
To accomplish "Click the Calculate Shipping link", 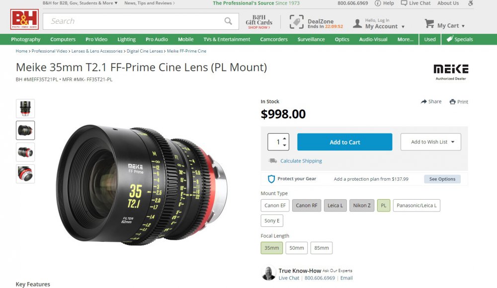I will pyautogui.click(x=301, y=161).
